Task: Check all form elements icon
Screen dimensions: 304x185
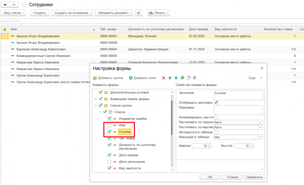Action: 182,78
